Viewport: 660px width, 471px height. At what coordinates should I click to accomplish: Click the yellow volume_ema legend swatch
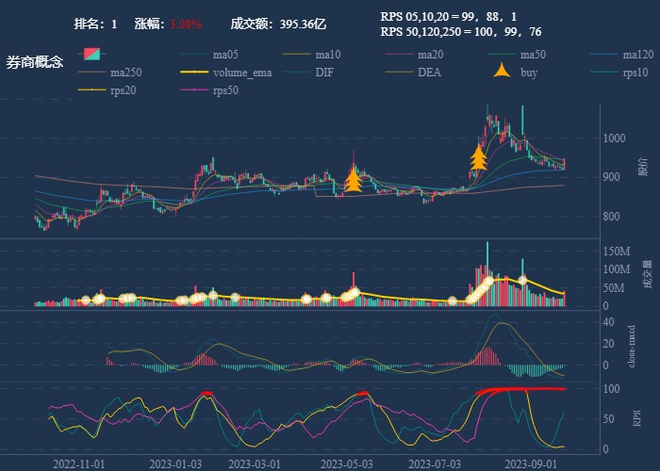[x=195, y=72]
